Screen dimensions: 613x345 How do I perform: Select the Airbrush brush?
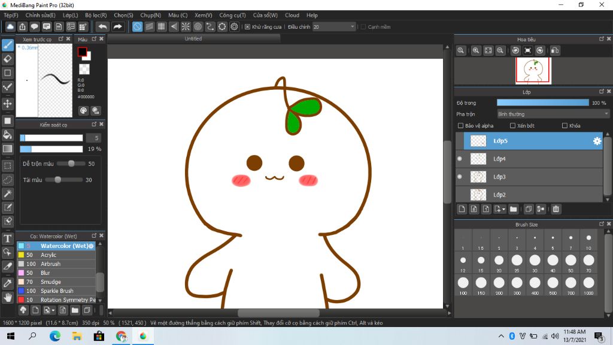pos(56,264)
